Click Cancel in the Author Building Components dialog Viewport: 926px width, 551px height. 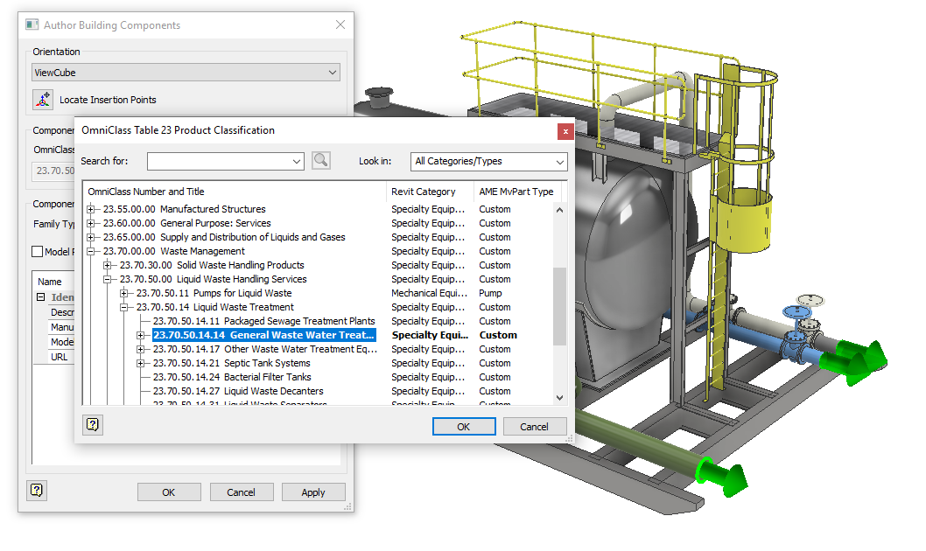[x=241, y=492]
